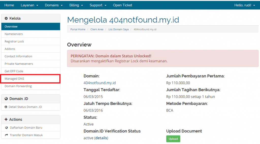The height and width of the screenshot is (144, 260).
Task: Click the 404notfound.my.id breadcrumb text
Action: pos(145,29)
